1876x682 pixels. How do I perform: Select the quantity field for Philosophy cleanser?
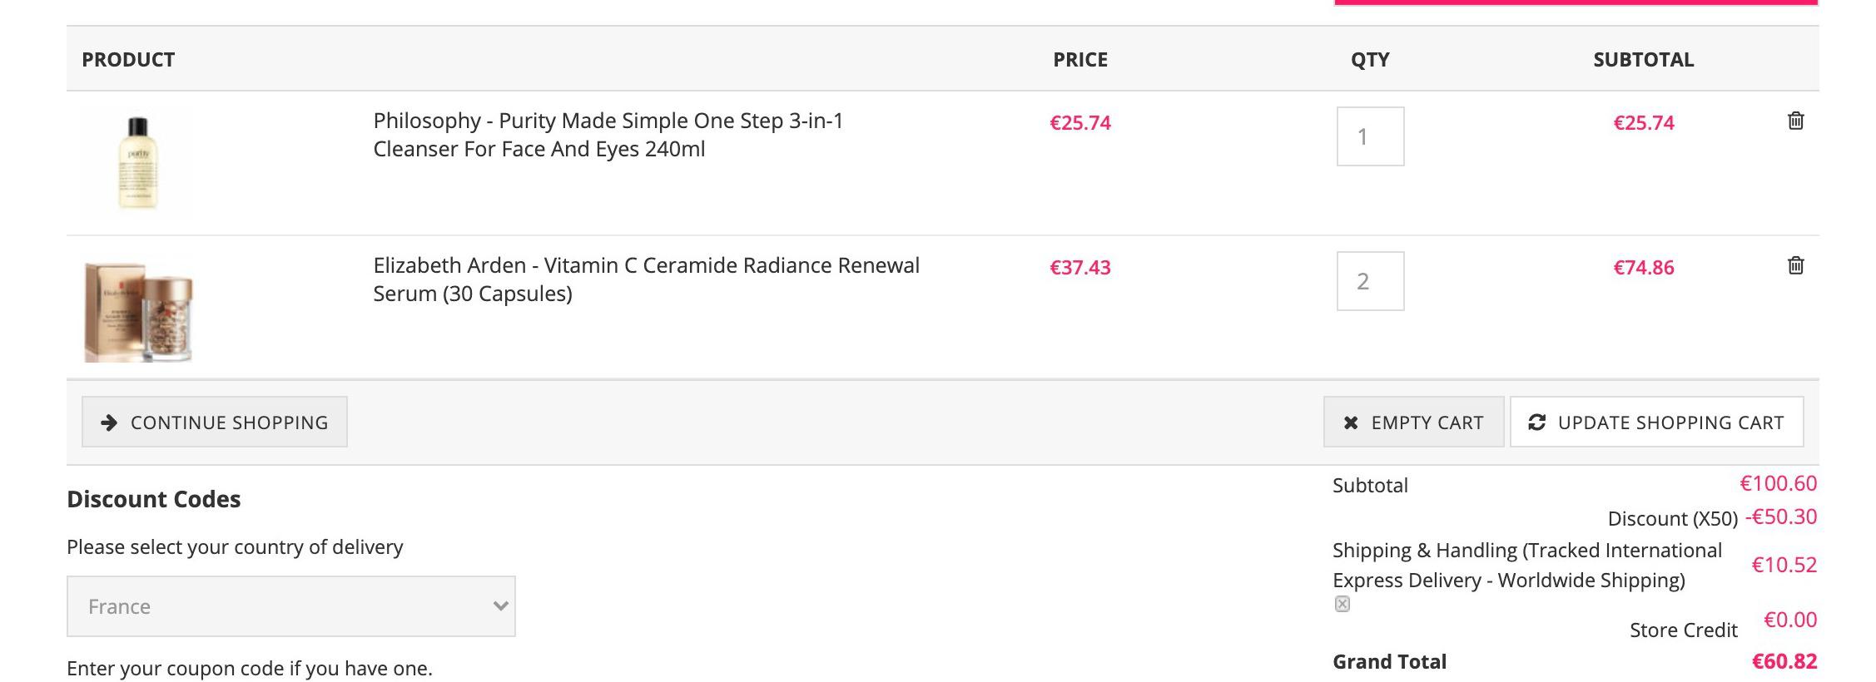(x=1370, y=136)
